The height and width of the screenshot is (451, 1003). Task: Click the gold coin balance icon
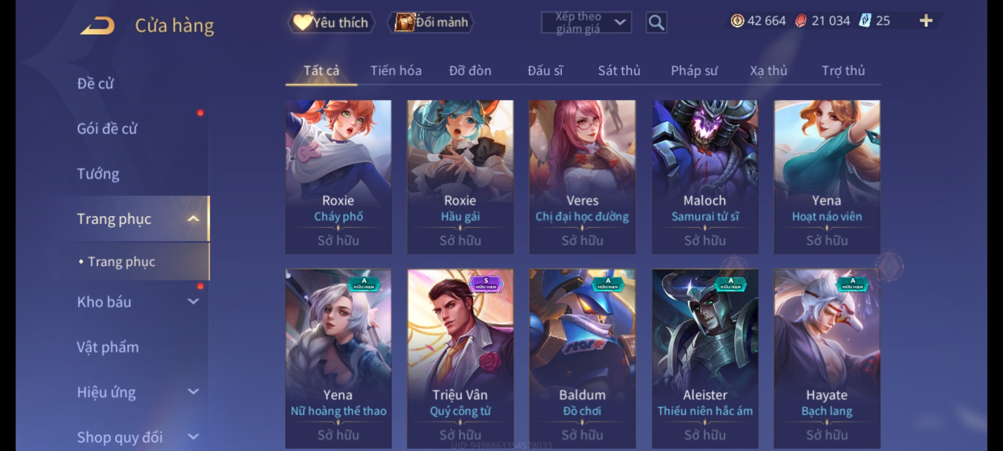coord(737,21)
